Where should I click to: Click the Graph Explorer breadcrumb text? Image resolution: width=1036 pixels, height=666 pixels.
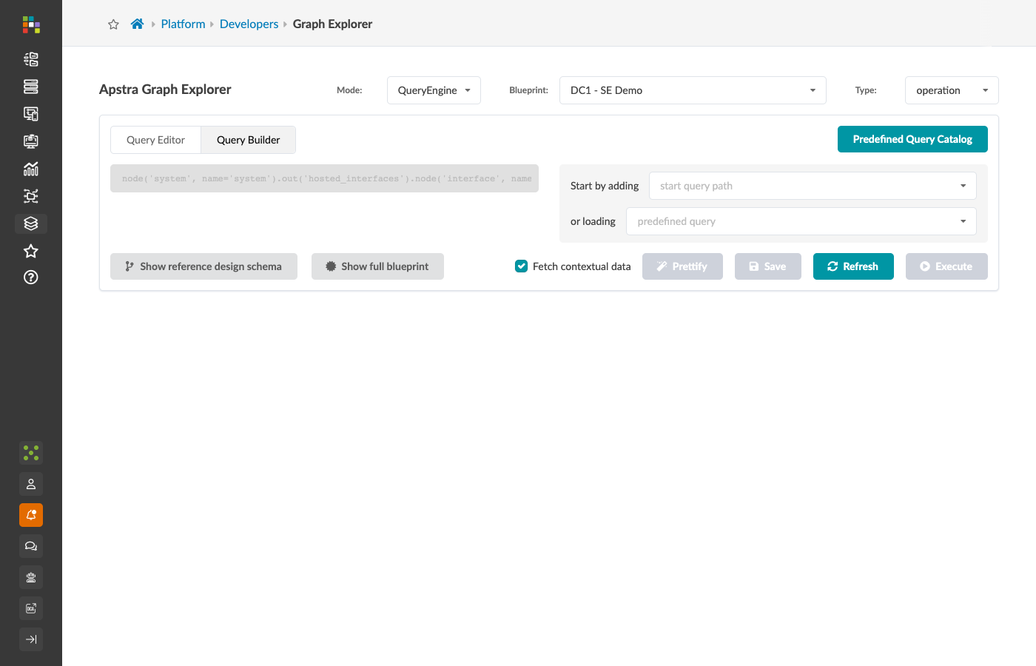point(332,24)
